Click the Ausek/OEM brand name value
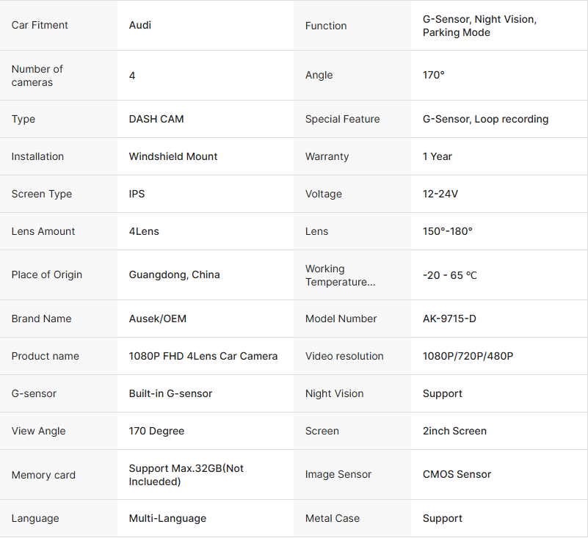Image resolution: width=588 pixels, height=538 pixels. (x=158, y=319)
